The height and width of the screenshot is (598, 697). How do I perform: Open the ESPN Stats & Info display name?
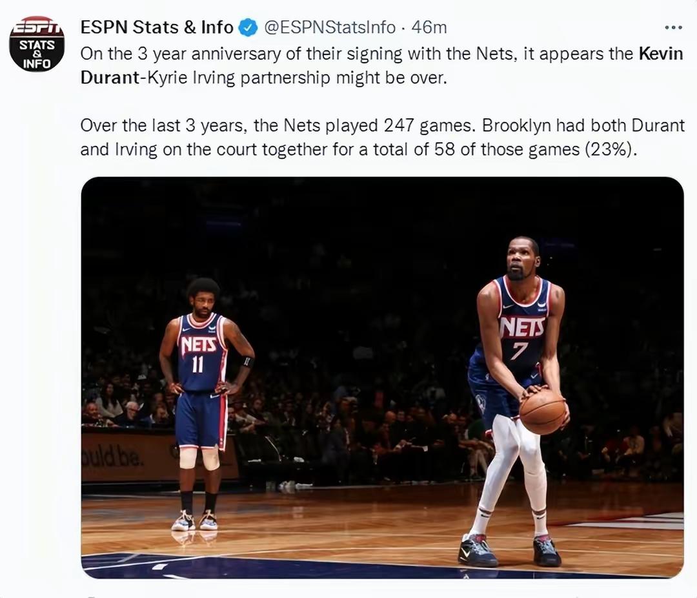tap(156, 28)
